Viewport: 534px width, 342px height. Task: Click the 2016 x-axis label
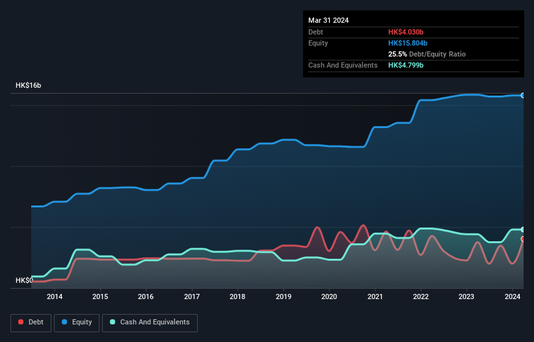[x=146, y=296]
